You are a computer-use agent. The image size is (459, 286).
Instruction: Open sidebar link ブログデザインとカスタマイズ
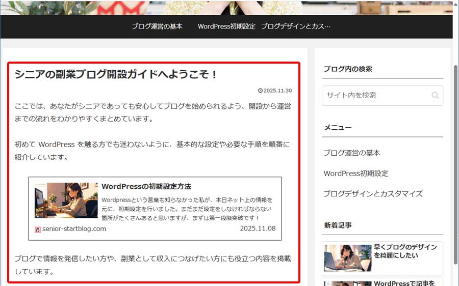pos(373,194)
